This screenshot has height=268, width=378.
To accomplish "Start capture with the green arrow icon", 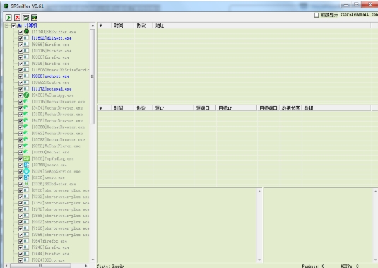I will 8,18.
